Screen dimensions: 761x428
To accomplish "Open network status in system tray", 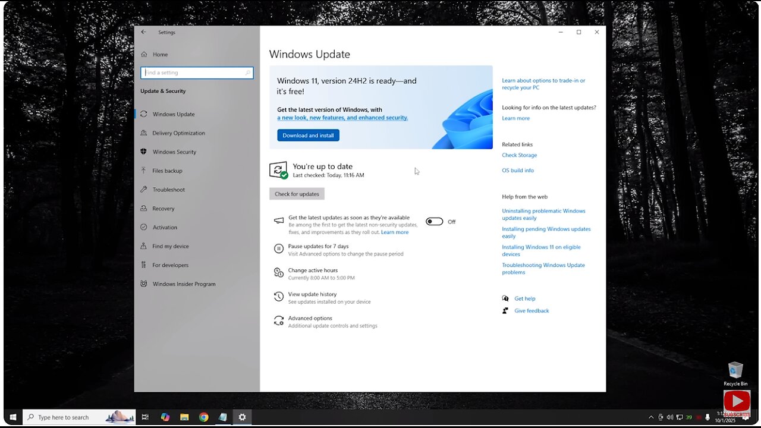I will [x=680, y=417].
